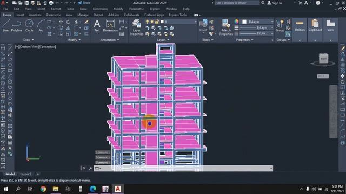Add a new layout with plus button
This screenshot has height=194, width=346.
coord(38,174)
